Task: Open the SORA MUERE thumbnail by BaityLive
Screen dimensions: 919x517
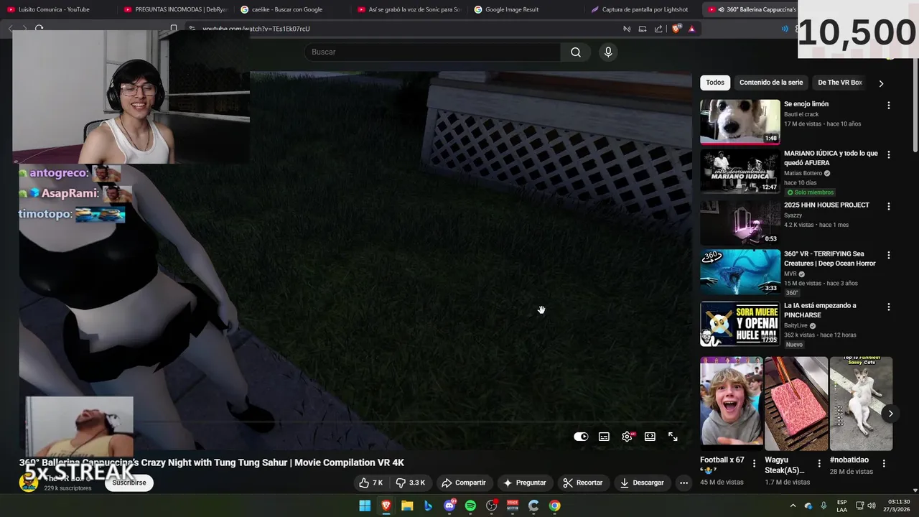Action: (740, 323)
